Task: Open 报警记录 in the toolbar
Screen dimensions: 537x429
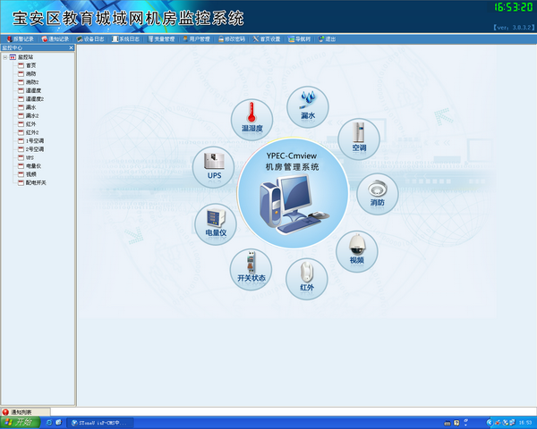Action: point(19,39)
